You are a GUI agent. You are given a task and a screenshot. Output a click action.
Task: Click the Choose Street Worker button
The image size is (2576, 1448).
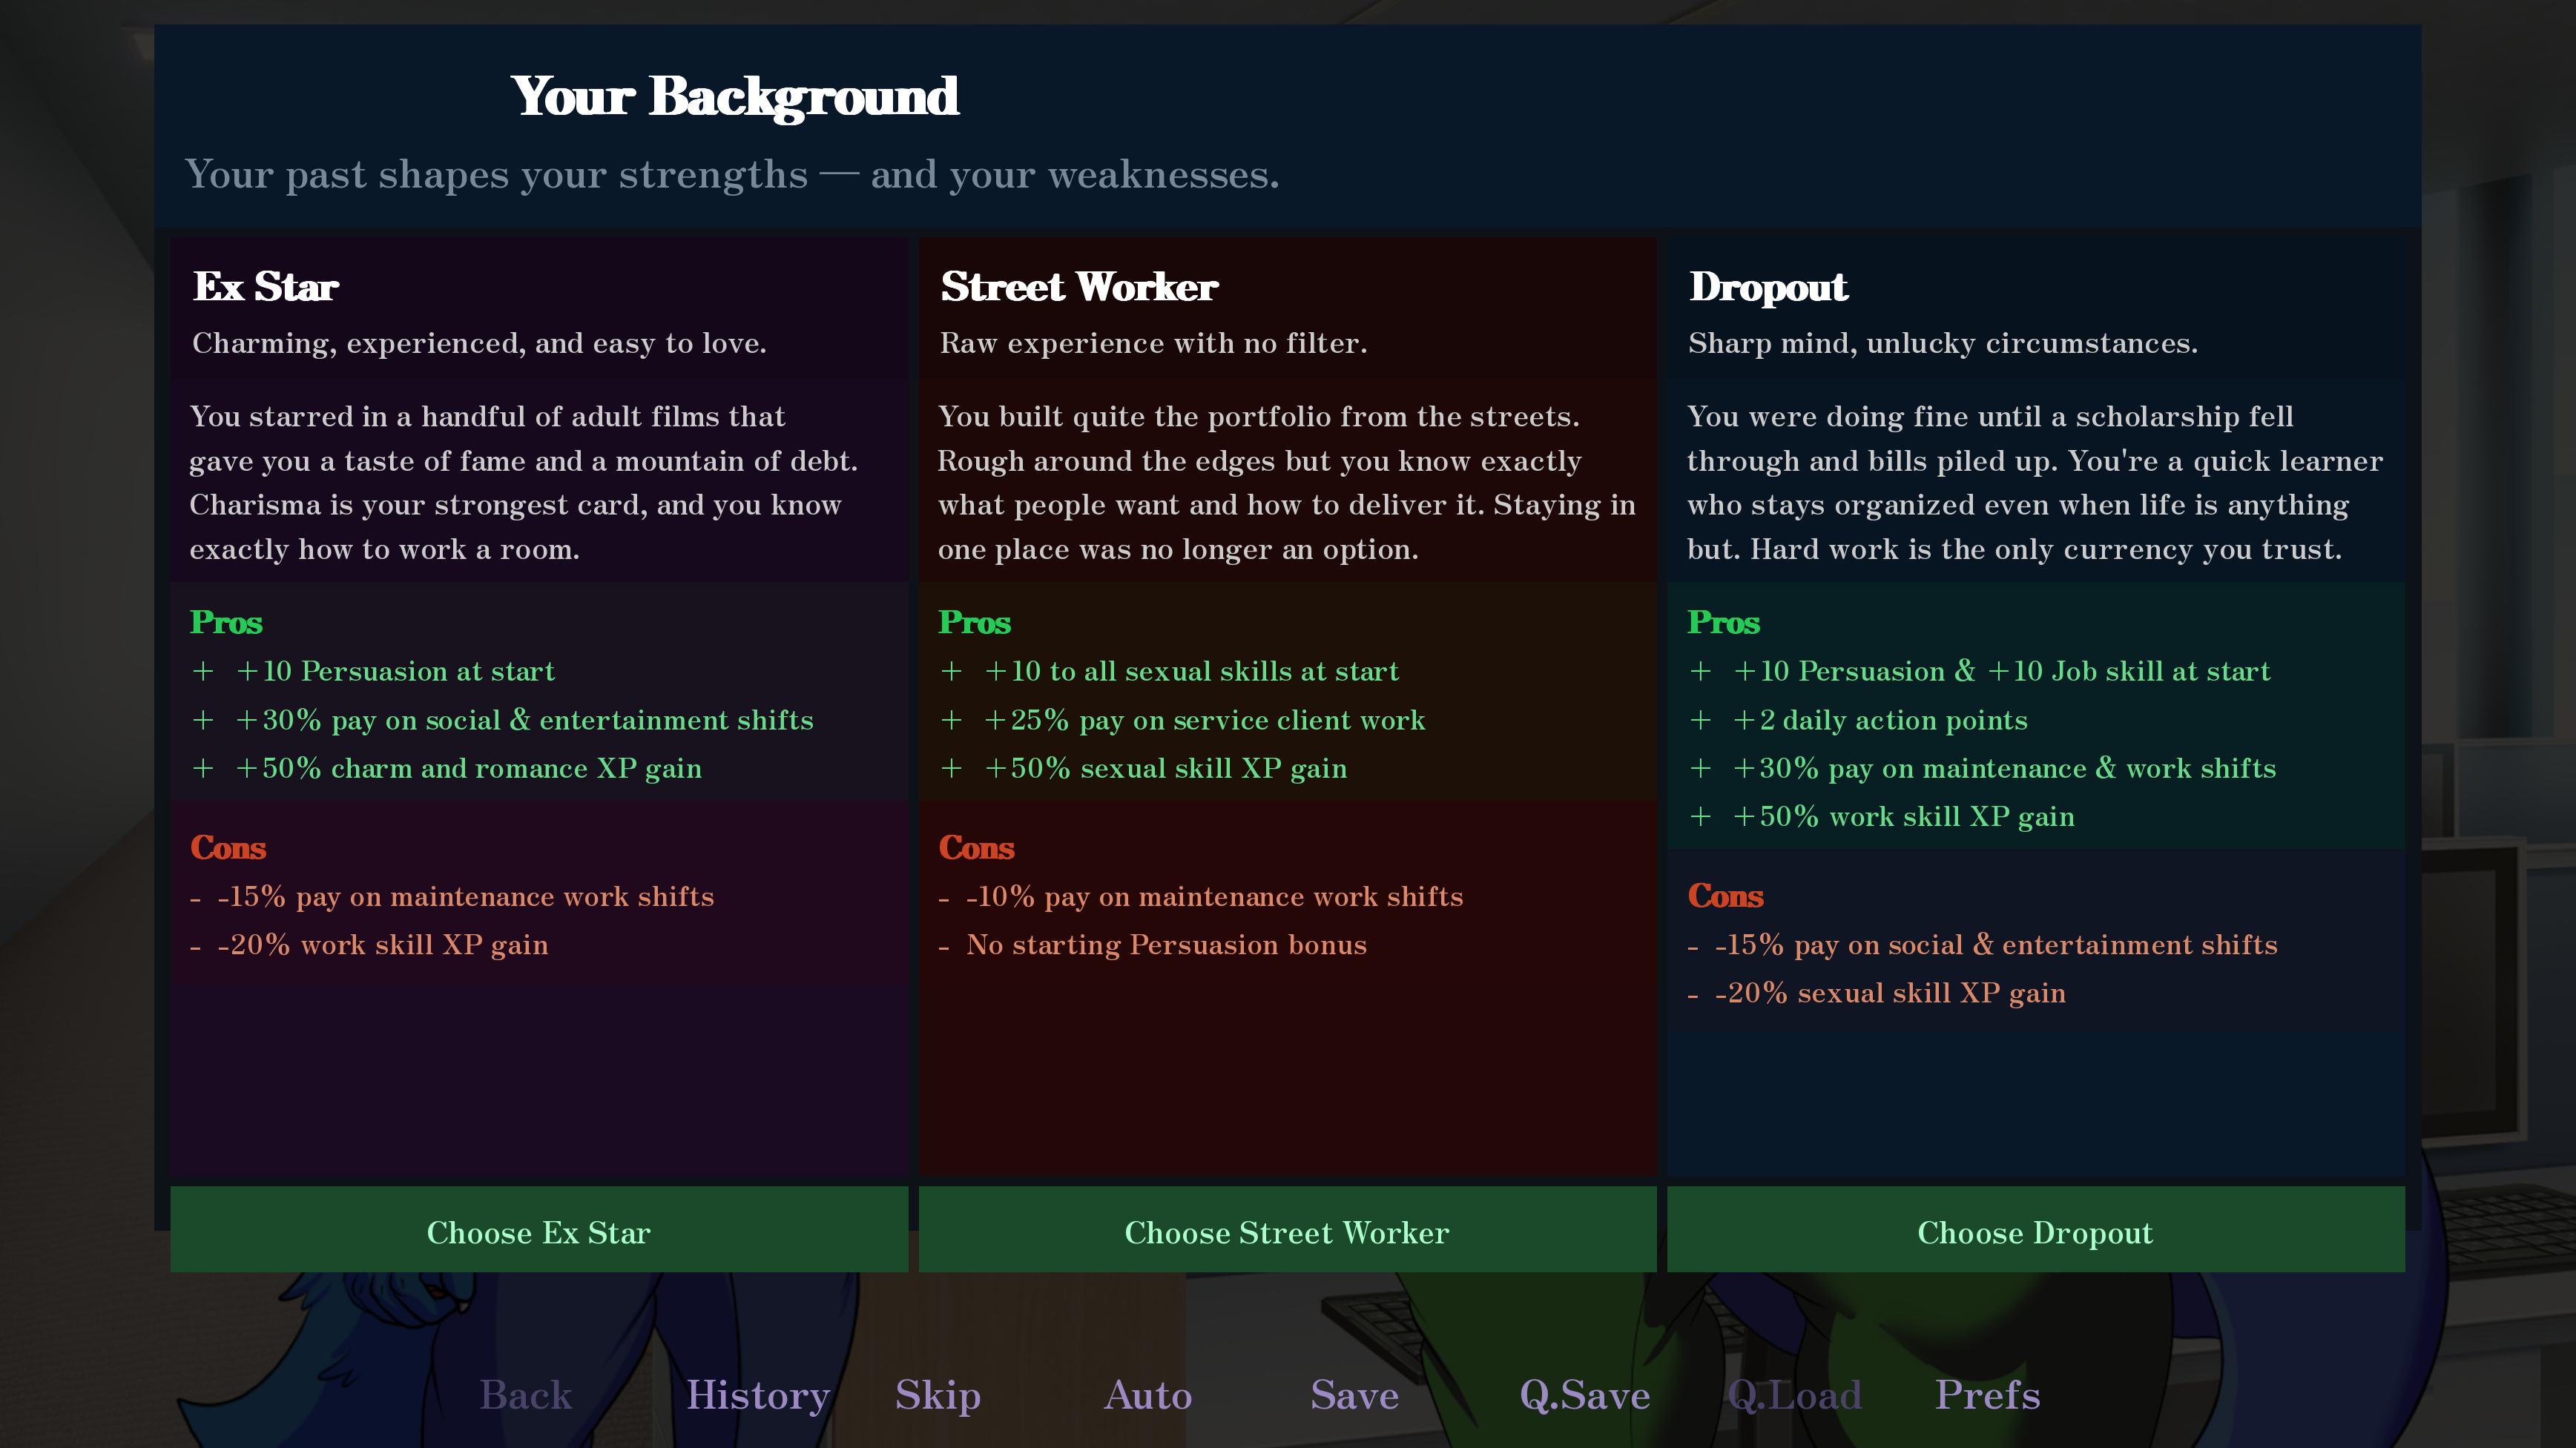pos(1287,1230)
